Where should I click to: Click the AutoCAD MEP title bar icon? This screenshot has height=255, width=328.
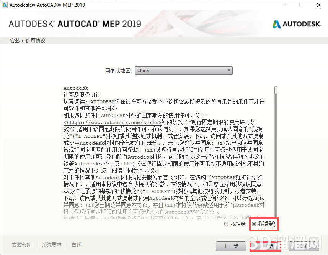[4, 5]
